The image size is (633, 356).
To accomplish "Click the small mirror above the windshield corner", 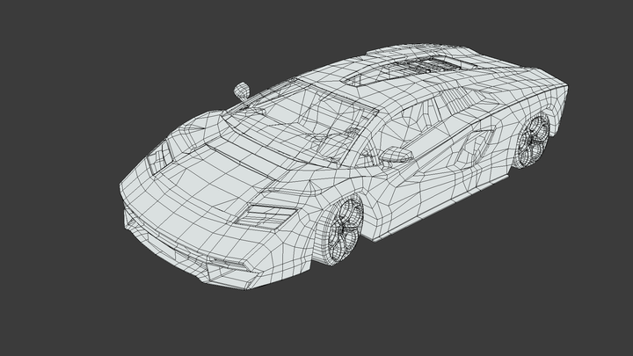I will pyautogui.click(x=242, y=91).
